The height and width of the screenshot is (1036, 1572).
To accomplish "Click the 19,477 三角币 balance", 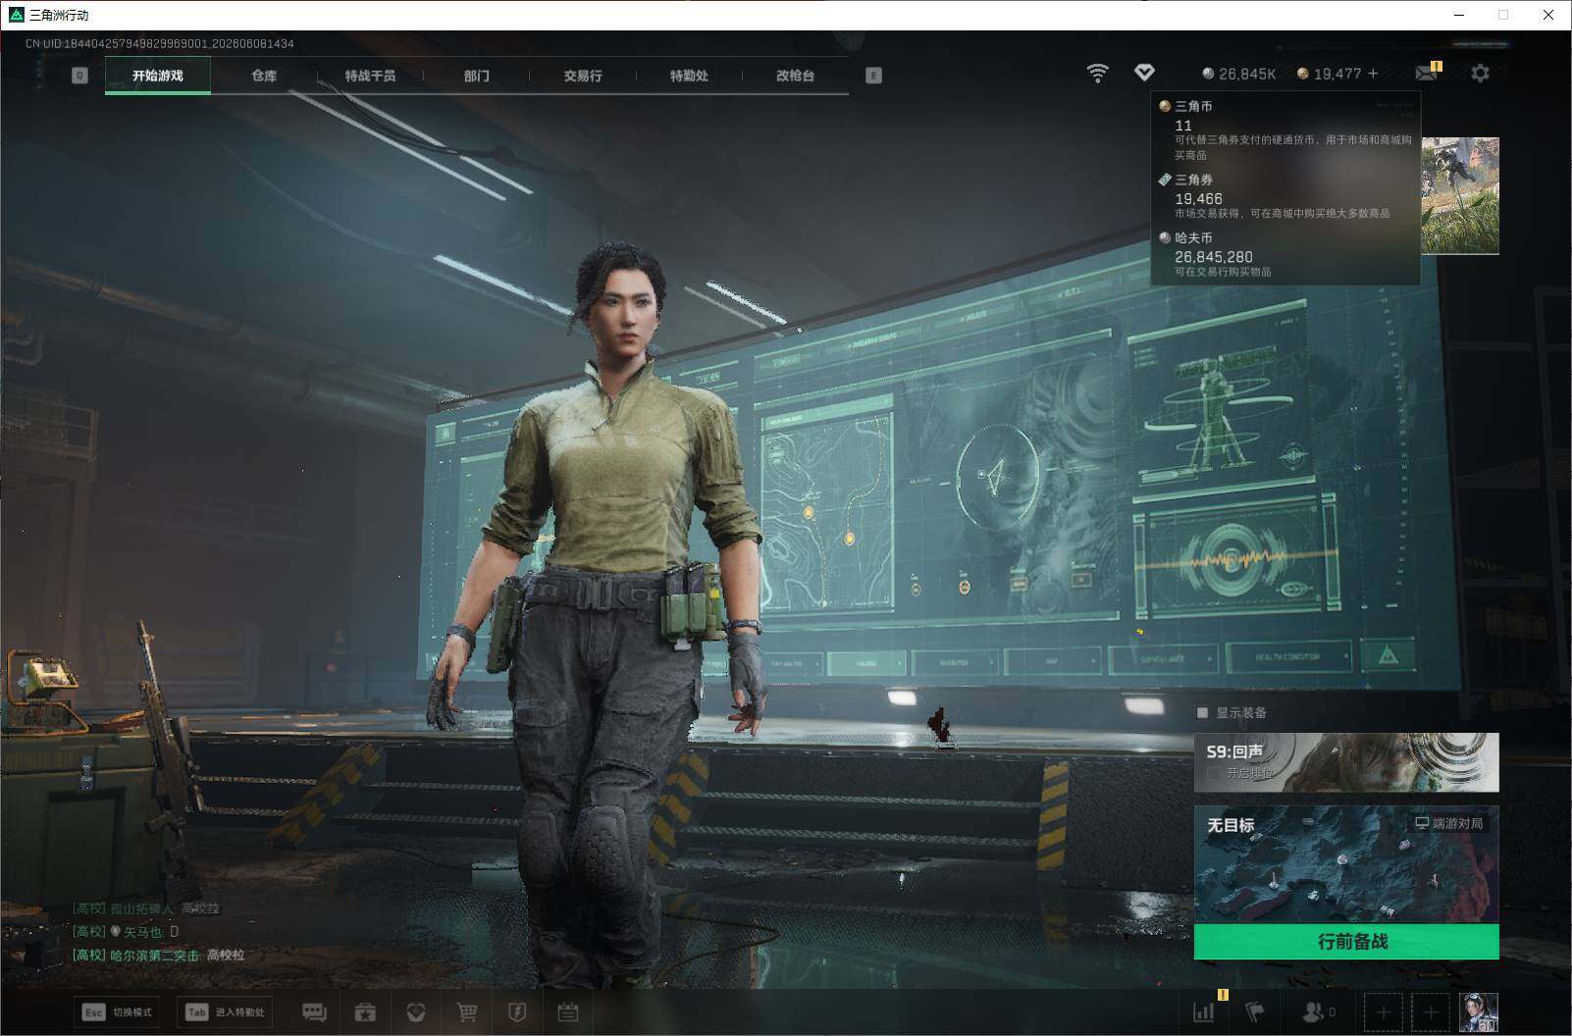I will [1330, 74].
